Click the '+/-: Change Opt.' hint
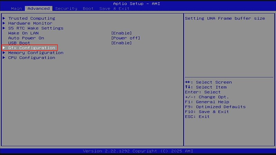Image resolution: width=276 pixels, height=155 pixels. click(x=207, y=97)
